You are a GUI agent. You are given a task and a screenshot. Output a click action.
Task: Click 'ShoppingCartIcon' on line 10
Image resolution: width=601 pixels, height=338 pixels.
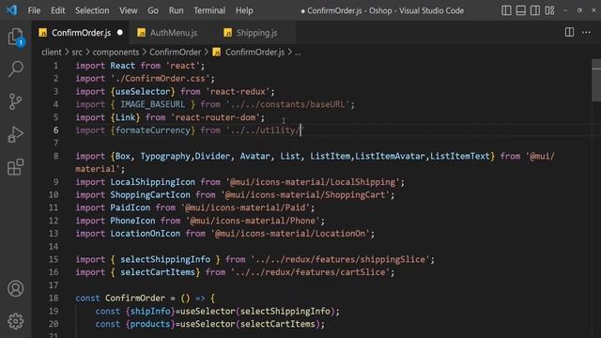pos(150,194)
